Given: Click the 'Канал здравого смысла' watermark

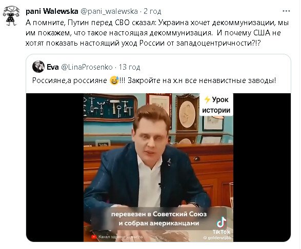Looking at the screenshot, I should coord(121,237).
